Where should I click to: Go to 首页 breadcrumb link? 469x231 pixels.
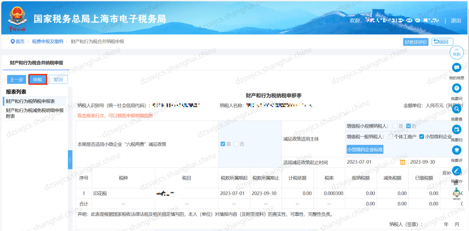click(20, 42)
